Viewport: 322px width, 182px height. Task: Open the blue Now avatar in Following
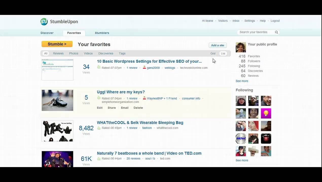click(241, 139)
